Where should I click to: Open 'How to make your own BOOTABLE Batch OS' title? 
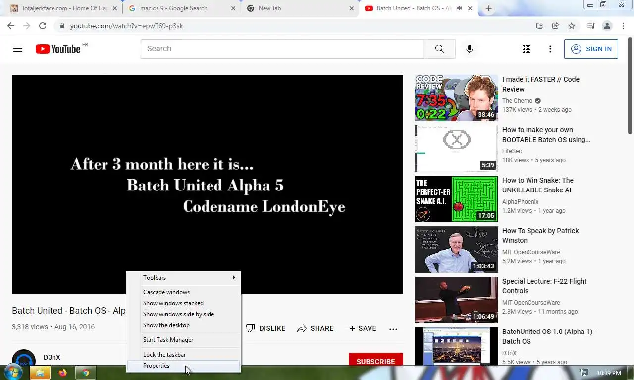coord(546,135)
